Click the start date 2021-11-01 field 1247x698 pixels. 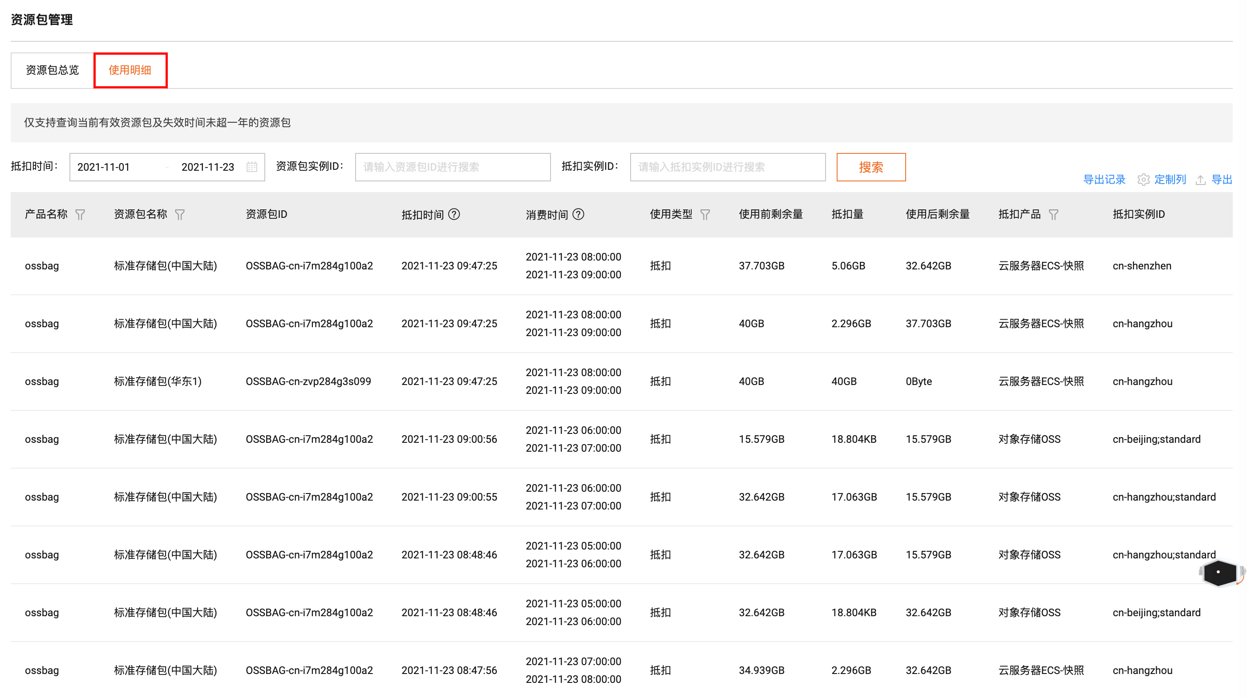pos(104,167)
